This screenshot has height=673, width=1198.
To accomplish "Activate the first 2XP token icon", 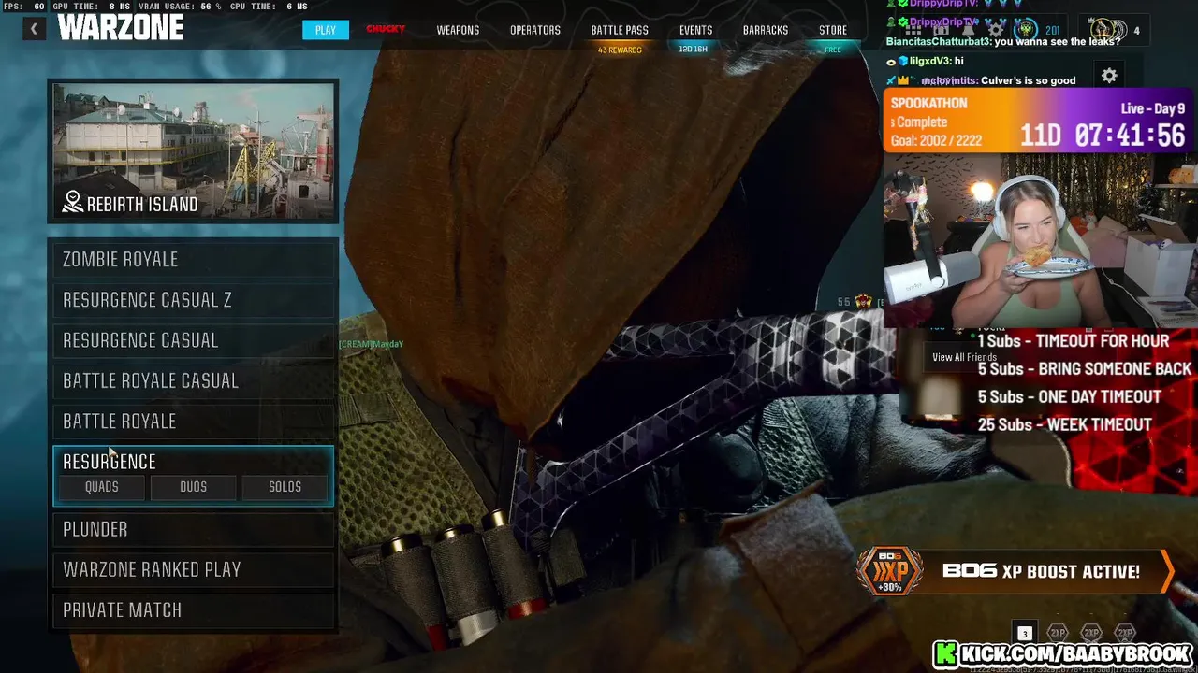I will [1058, 633].
